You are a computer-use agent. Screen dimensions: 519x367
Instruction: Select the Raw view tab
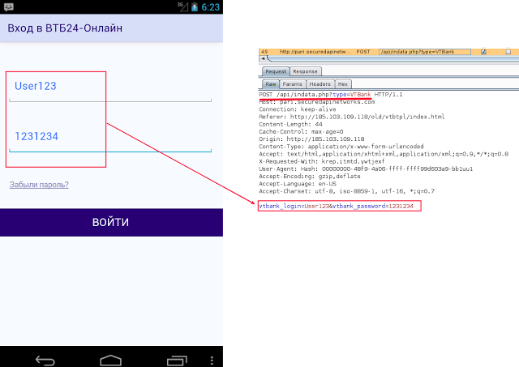pyautogui.click(x=269, y=84)
